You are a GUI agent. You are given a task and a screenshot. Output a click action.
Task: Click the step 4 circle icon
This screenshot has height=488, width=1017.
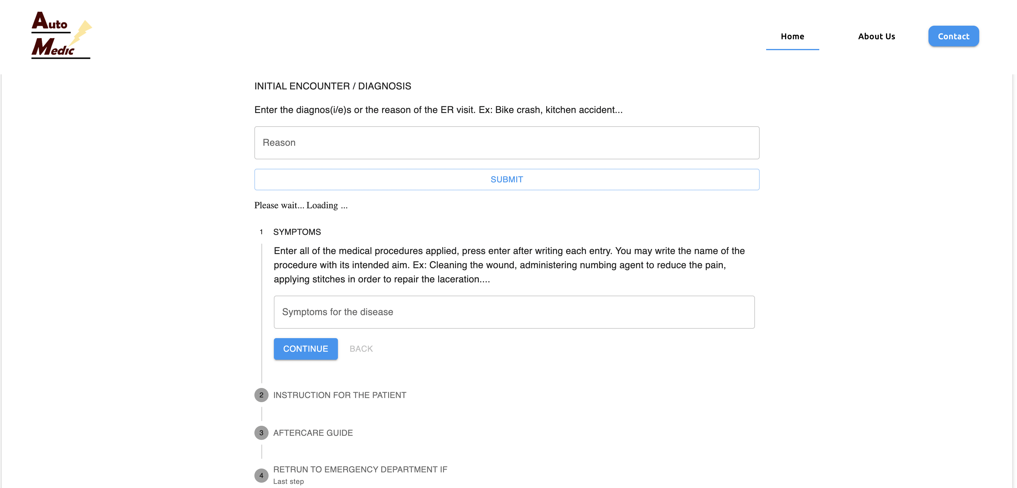click(x=261, y=475)
